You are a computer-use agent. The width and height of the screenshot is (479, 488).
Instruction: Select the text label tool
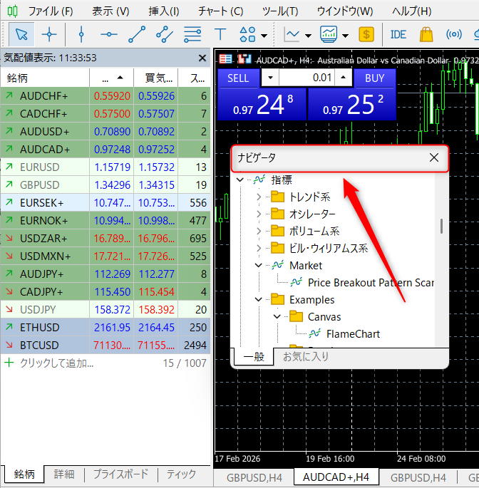tap(221, 33)
